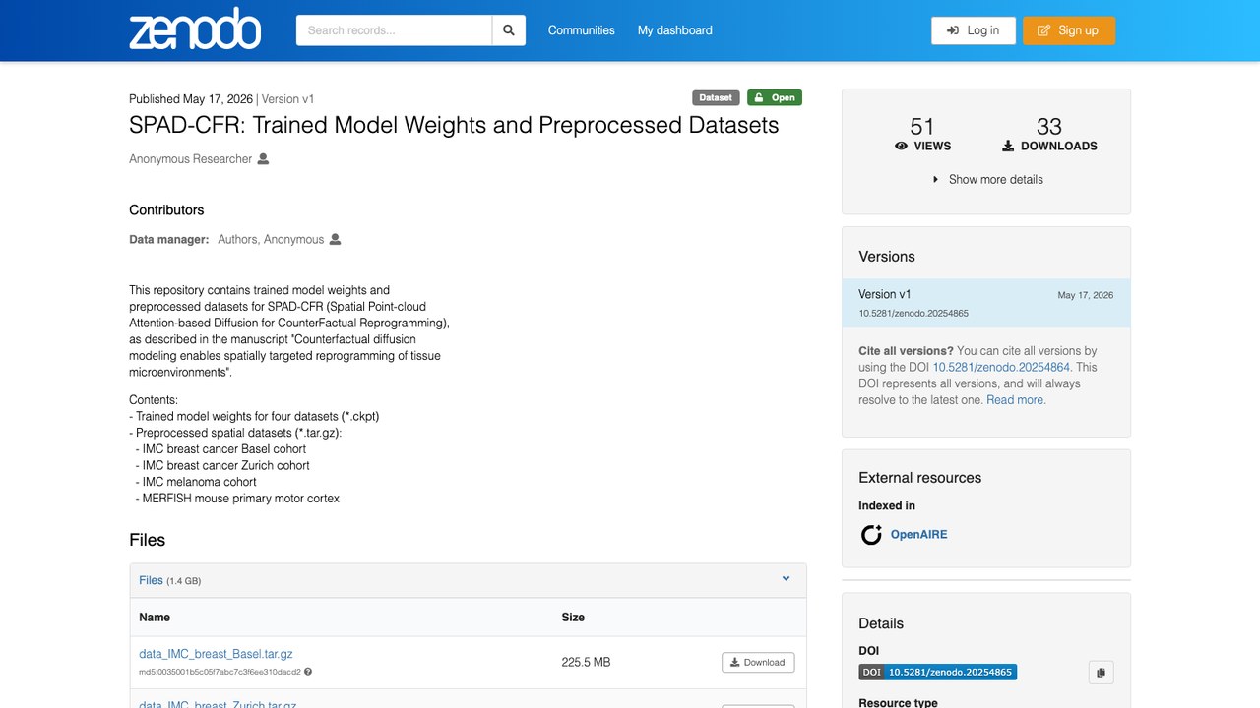Open the OpenAIRE link

(918, 535)
